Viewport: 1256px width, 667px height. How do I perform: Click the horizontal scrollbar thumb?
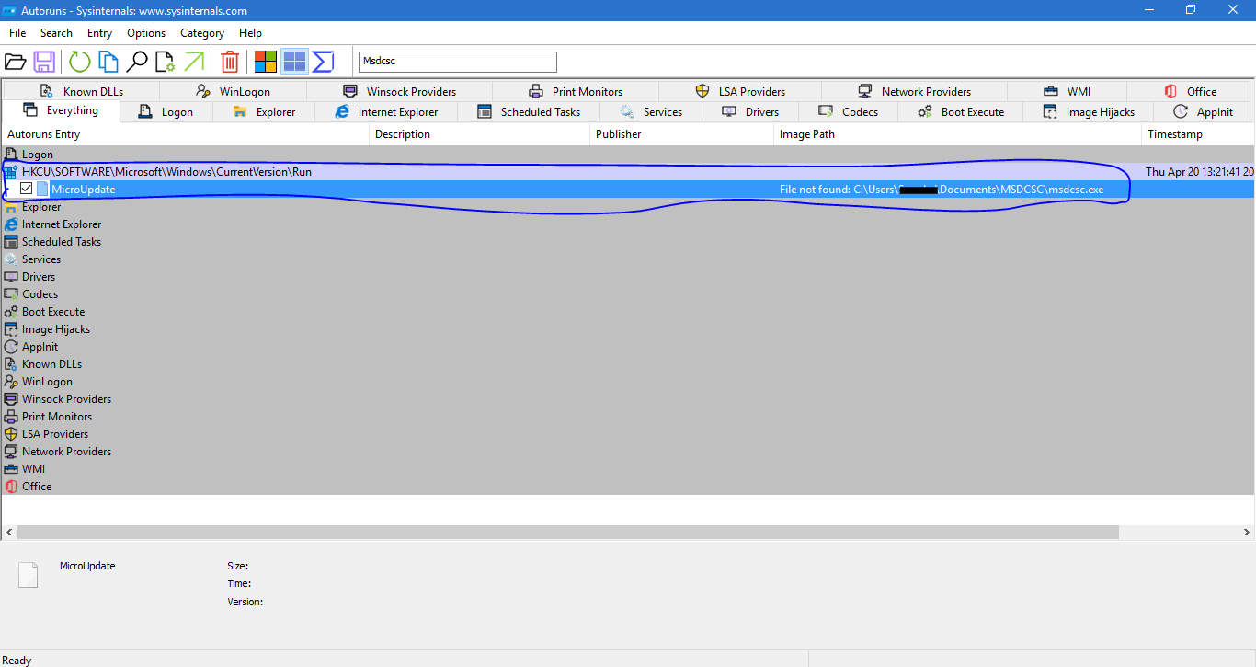(568, 532)
